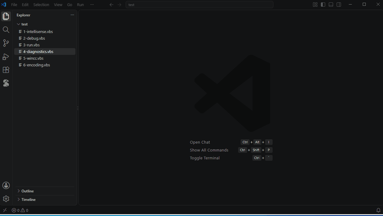This screenshot has width=383, height=216.
Task: Open the Manage gear icon
Action: (x=6, y=199)
